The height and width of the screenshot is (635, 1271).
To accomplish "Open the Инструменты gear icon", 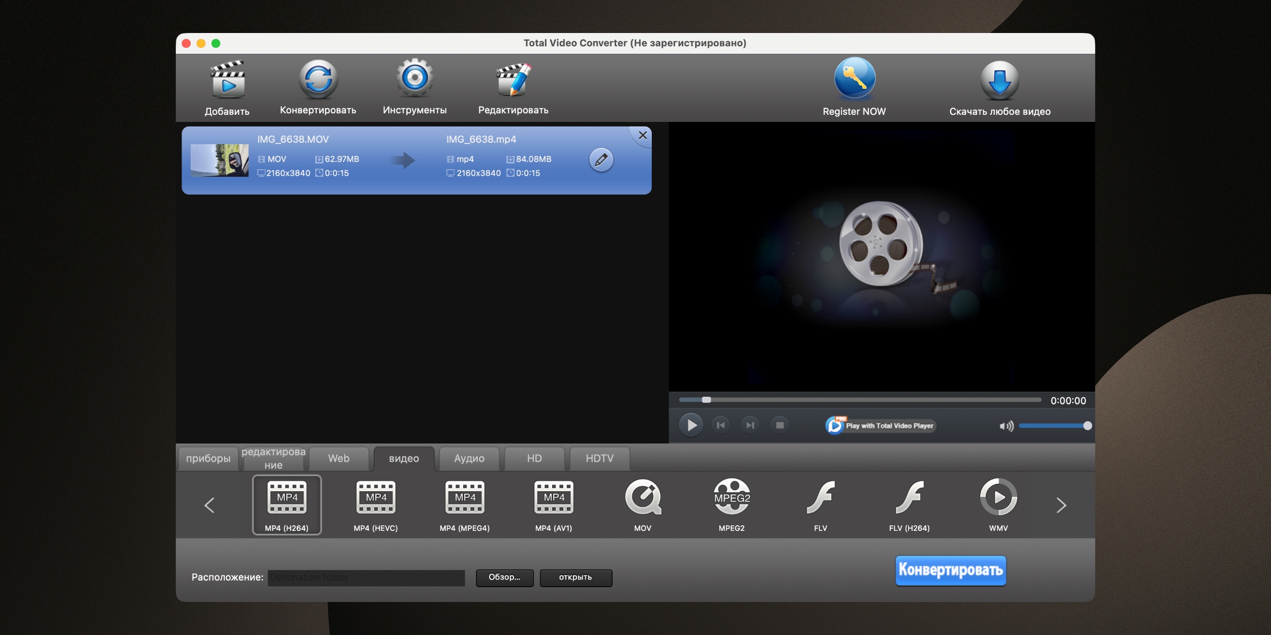I will point(415,78).
